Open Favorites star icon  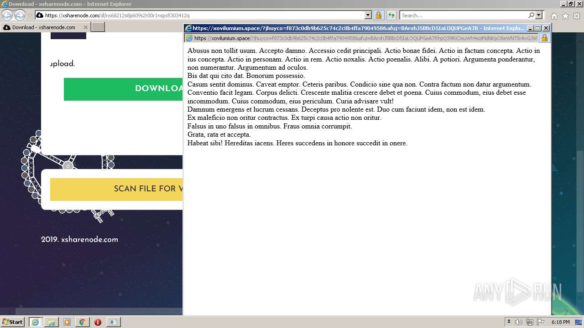click(x=565, y=16)
